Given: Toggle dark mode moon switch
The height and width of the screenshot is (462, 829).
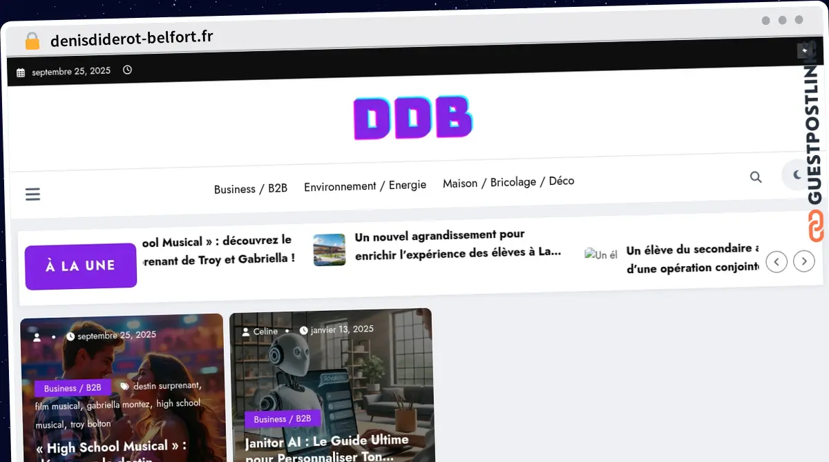Looking at the screenshot, I should (797, 176).
